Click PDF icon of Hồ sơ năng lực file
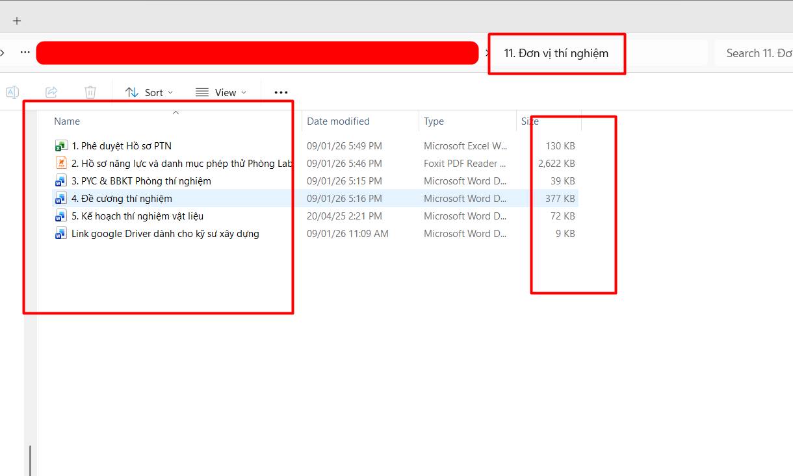The width and height of the screenshot is (793, 476). pos(61,163)
